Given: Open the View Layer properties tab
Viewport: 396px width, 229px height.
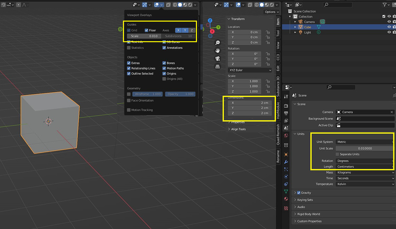Looking at the screenshot, I should [286, 121].
